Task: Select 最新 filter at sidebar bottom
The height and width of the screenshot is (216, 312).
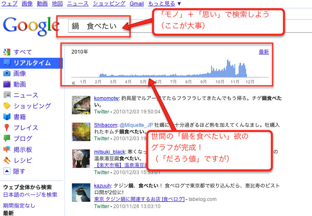Action: coord(8,213)
